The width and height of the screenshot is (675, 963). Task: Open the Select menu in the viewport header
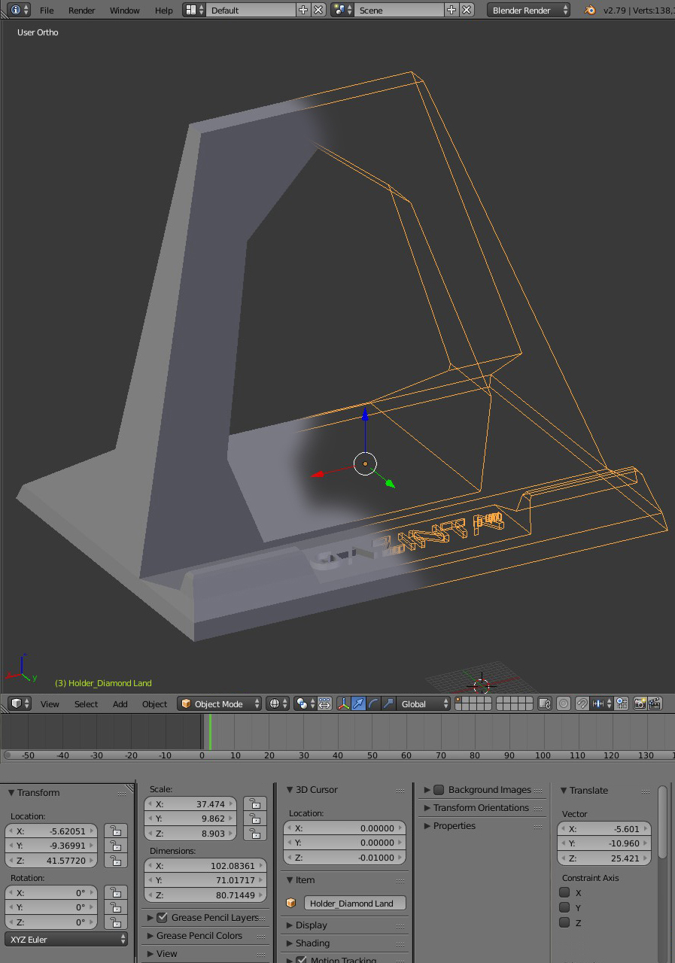point(85,703)
